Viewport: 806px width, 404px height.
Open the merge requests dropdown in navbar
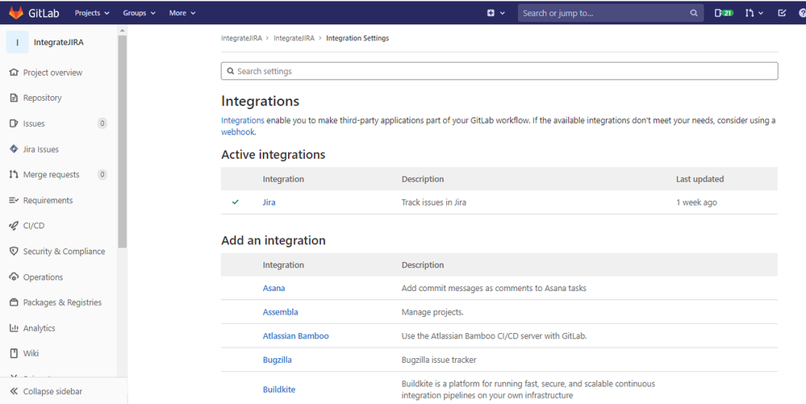(x=754, y=13)
